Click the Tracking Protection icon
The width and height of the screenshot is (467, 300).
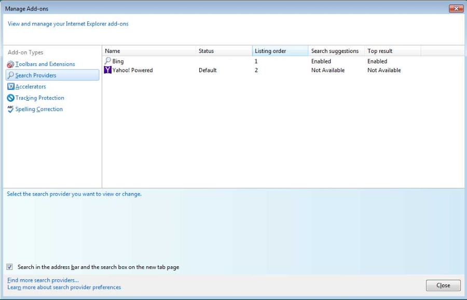pos(10,98)
